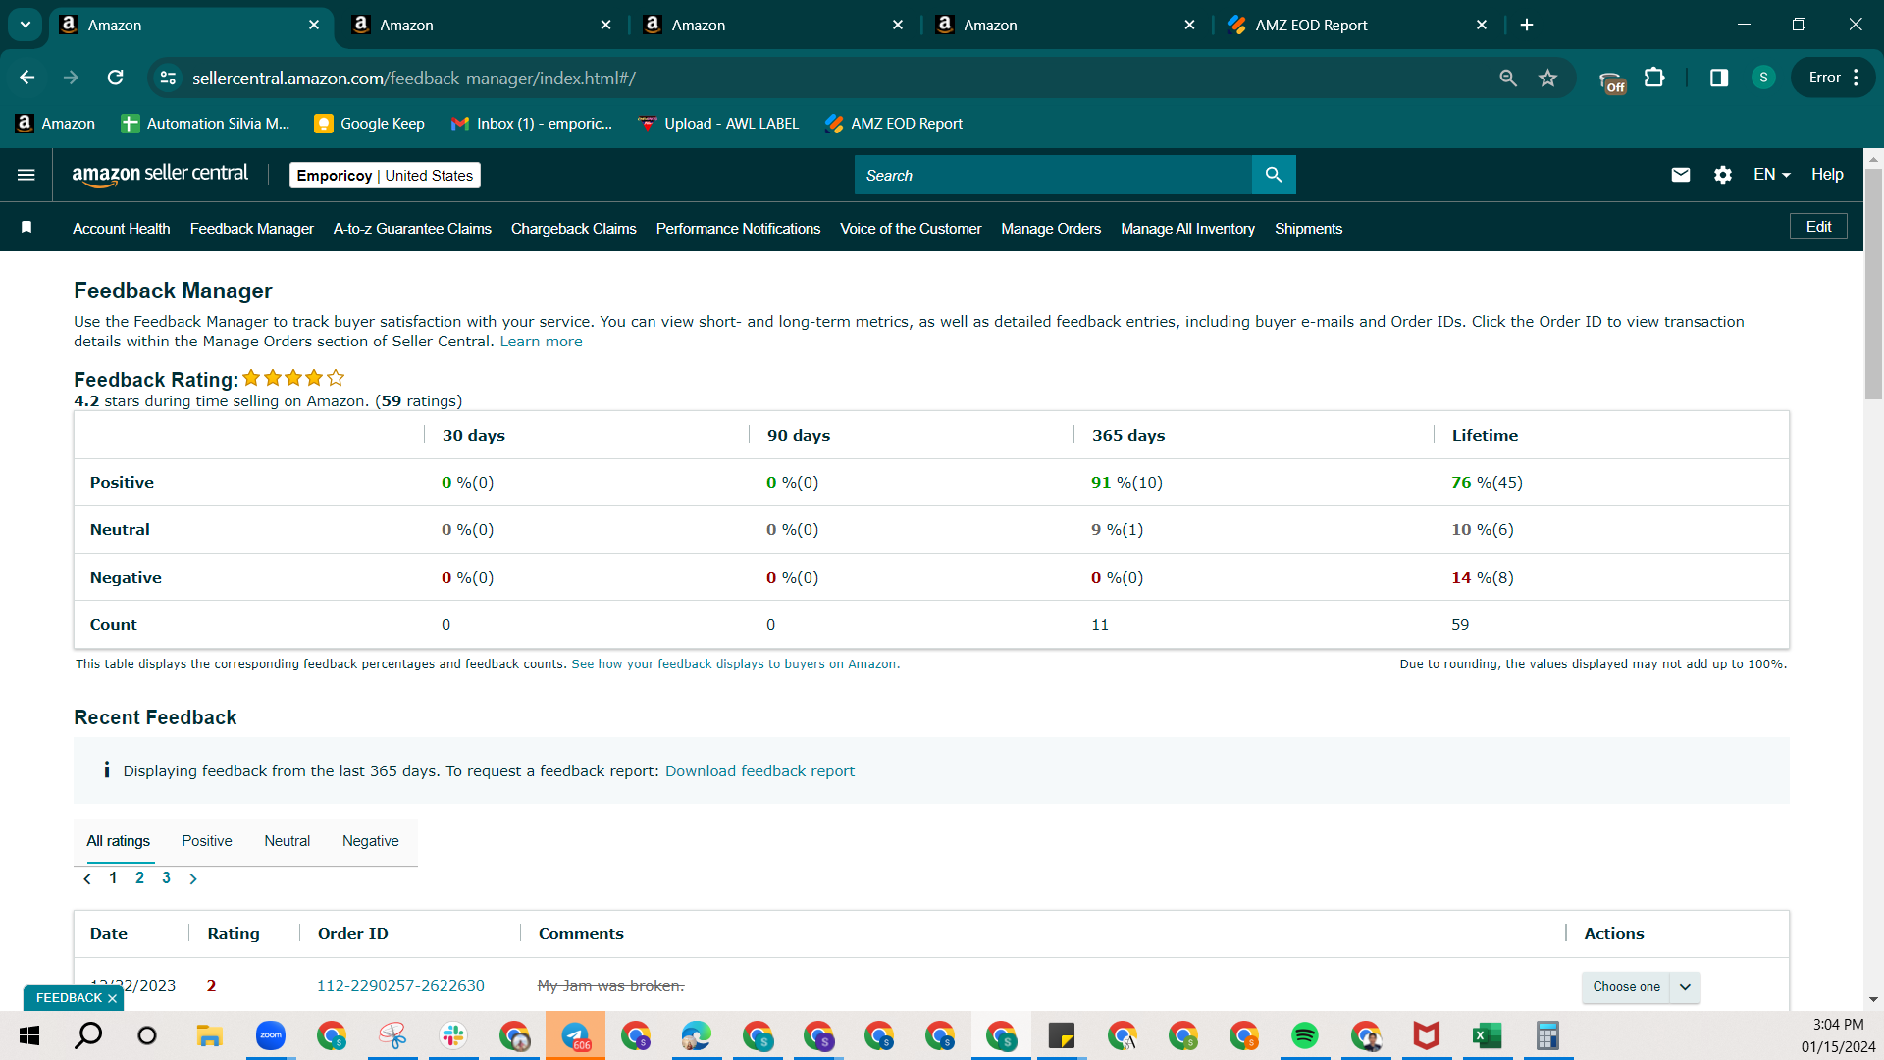Open the Chrome extensions puzzle icon
Screen dimensions: 1884x1060
(1654, 78)
